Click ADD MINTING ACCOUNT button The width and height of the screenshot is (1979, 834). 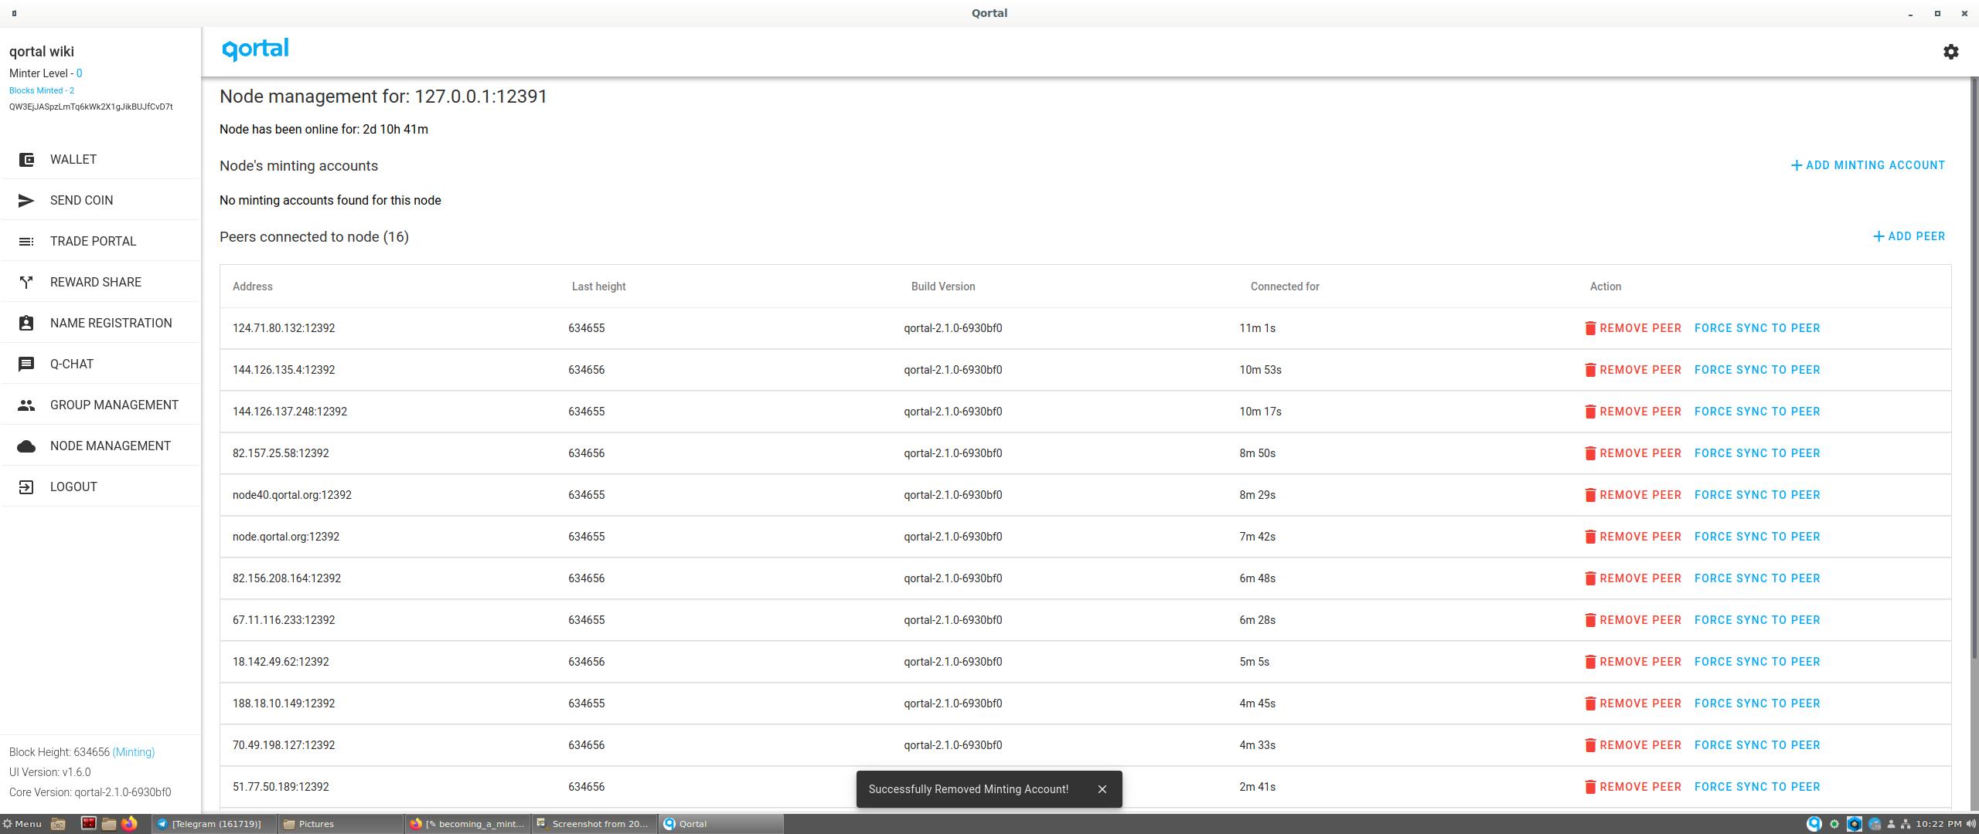point(1868,165)
